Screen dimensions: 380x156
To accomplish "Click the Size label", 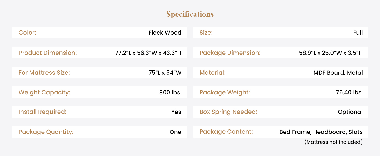I will click(x=206, y=33).
